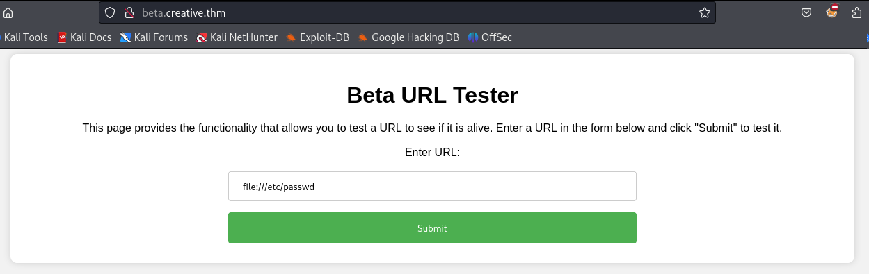Open the Kali Docs bookmark

(84, 37)
